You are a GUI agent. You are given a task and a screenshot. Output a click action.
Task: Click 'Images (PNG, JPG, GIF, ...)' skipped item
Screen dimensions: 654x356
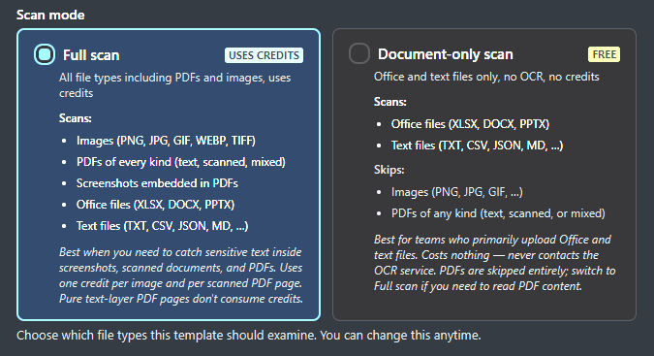coord(457,192)
